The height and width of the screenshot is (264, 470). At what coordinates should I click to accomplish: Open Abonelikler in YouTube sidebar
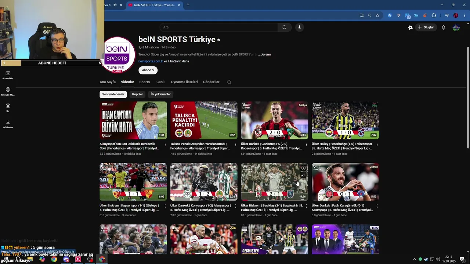[8, 75]
